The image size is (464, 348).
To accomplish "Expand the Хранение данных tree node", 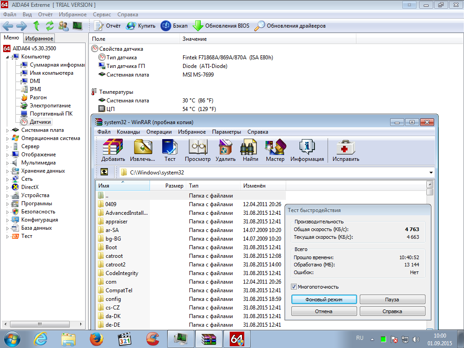I will click(7, 171).
